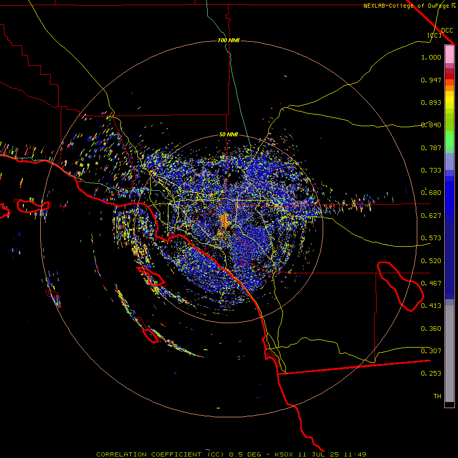Click the 0.307 scale value
Screen dimensions: 458x458
pos(431,351)
